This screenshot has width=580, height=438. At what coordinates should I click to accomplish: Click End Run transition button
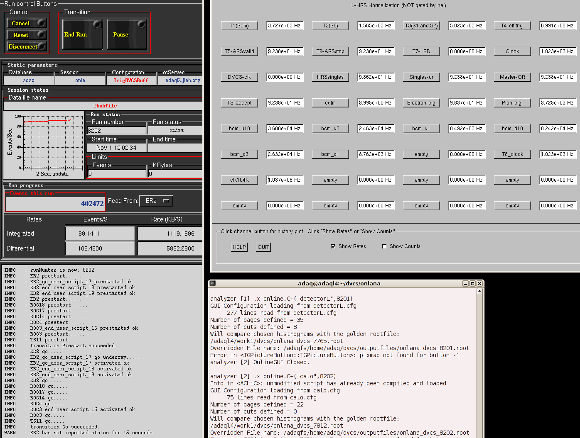click(x=82, y=34)
